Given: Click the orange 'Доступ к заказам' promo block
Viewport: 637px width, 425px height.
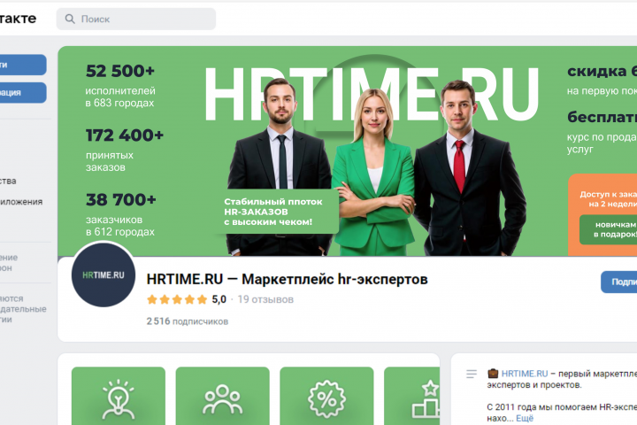Looking at the screenshot, I should tap(602, 215).
